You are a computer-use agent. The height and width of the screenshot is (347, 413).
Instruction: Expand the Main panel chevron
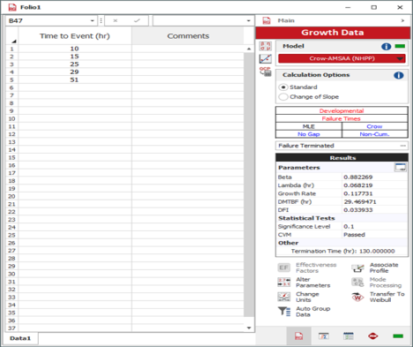click(402, 20)
